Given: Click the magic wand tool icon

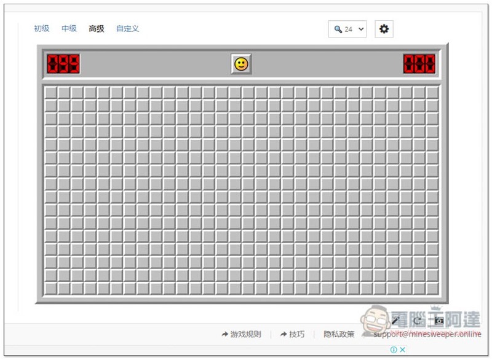Looking at the screenshot, I should [x=395, y=320].
